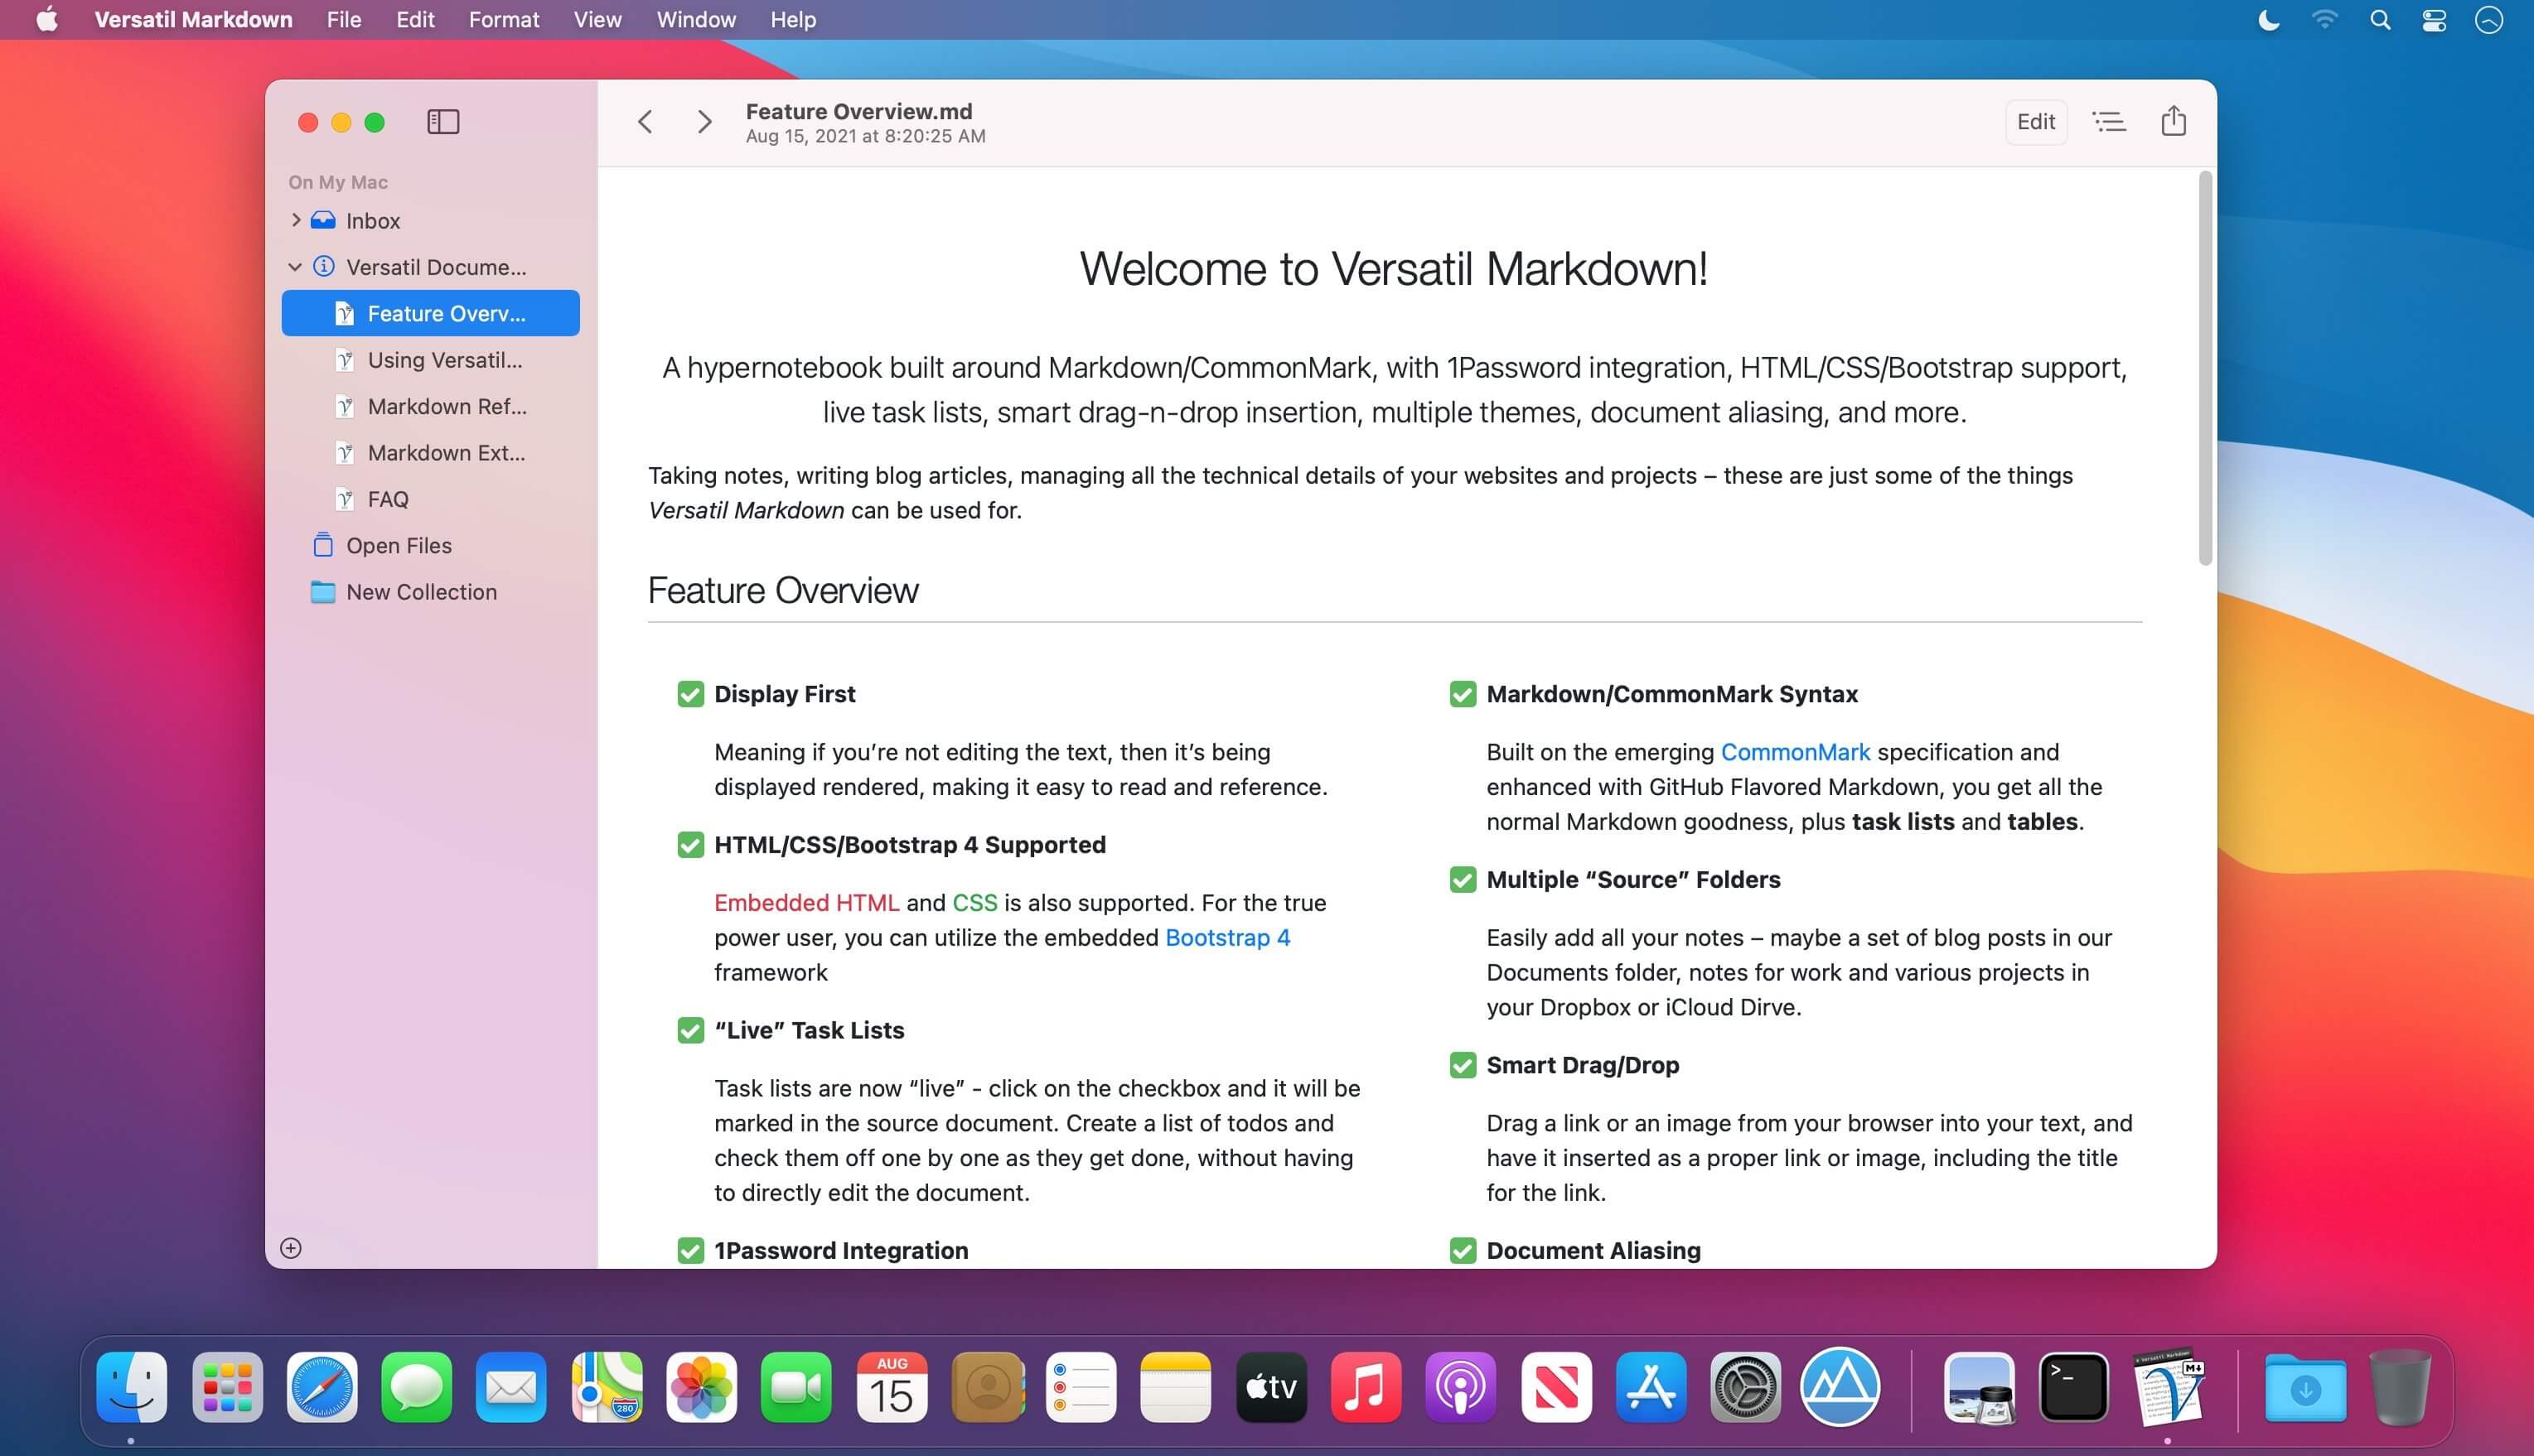Open the Notes app in Dock
This screenshot has width=2534, height=1456.
[x=1176, y=1387]
